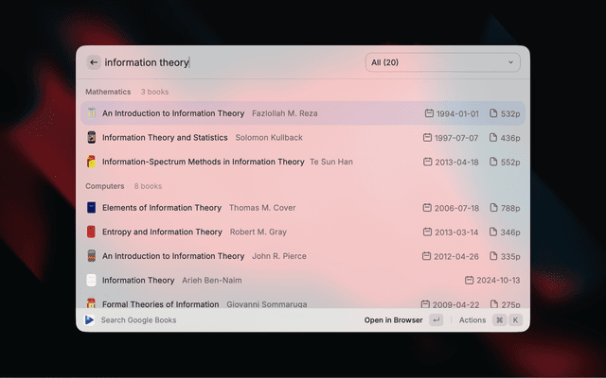Click the Information-Spectrum Methods book cover icon
This screenshot has width=606, height=378.
click(92, 163)
